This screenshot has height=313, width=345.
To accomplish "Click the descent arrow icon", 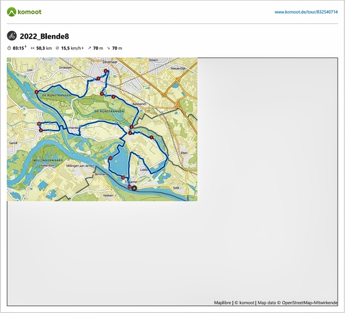I will click(108, 48).
